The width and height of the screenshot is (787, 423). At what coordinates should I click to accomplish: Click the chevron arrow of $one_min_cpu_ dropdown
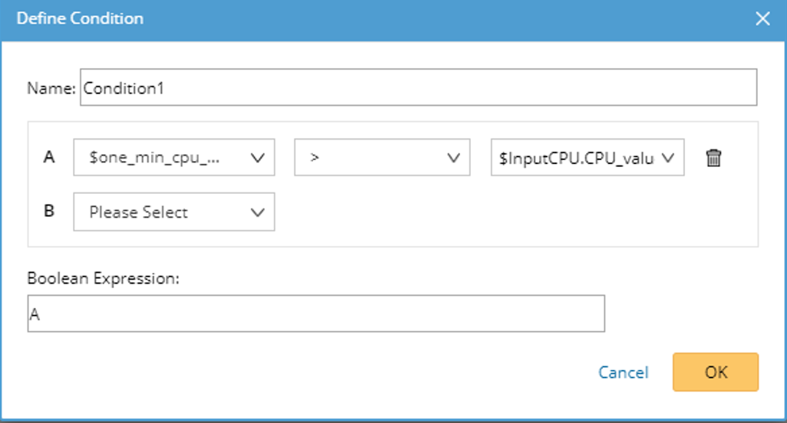tap(258, 159)
